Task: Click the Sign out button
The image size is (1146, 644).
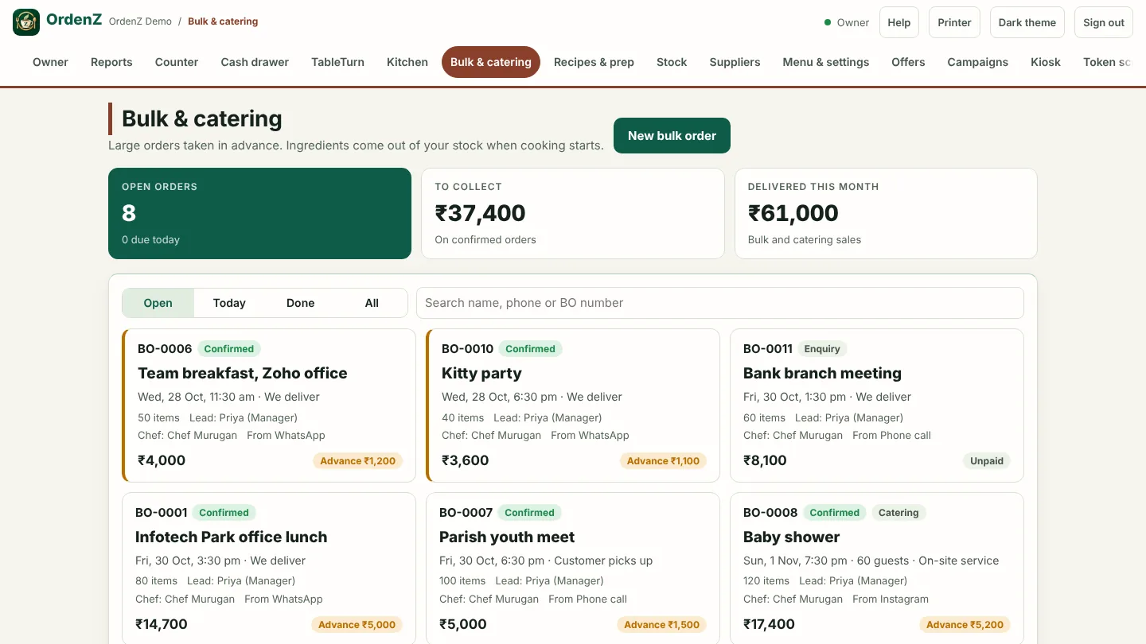Action: point(1104,22)
